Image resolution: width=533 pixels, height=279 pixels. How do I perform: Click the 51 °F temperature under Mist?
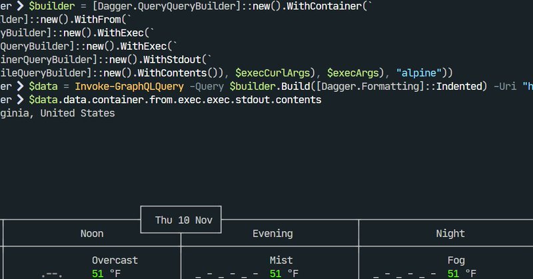point(284,274)
